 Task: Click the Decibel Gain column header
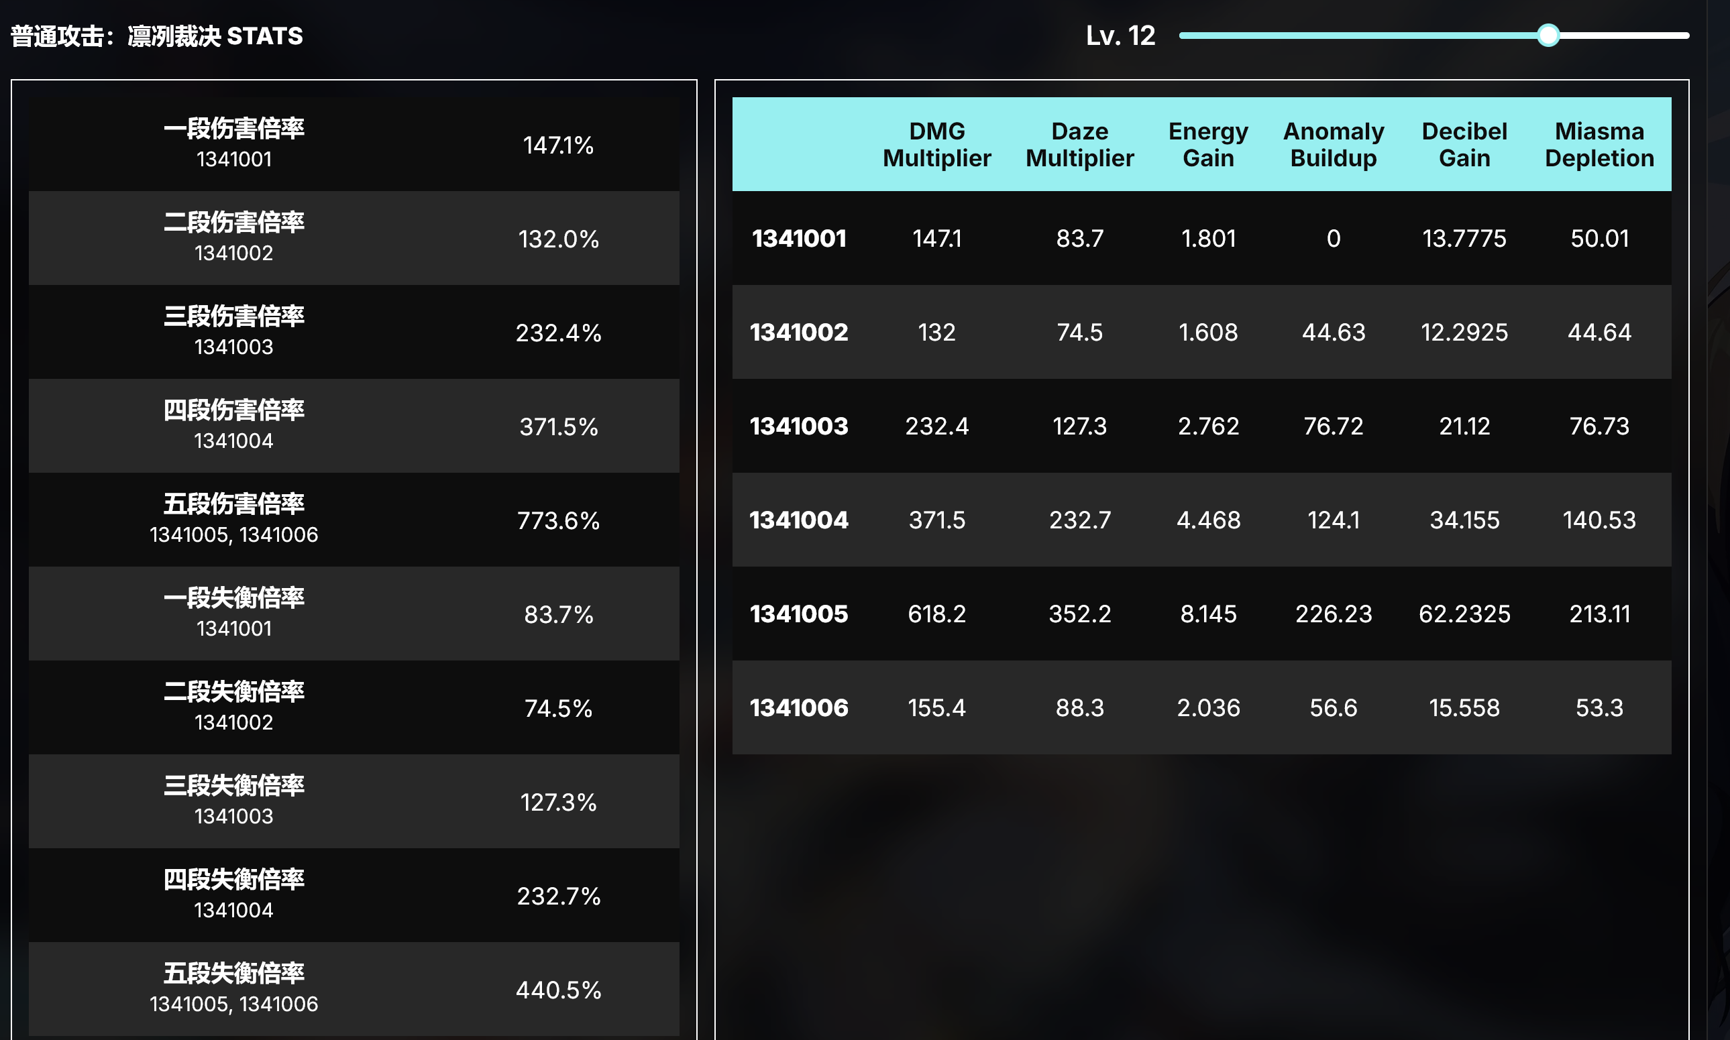pos(1464,144)
